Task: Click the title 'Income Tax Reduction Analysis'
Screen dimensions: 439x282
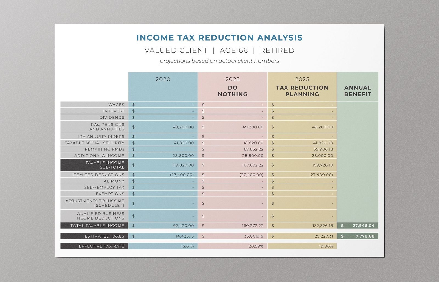Action: click(x=219, y=38)
